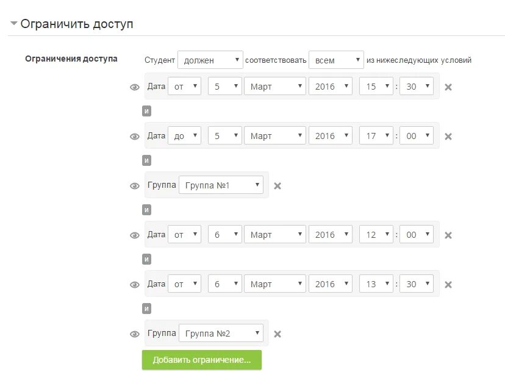Screen dimensions: 505x375
Task: Open the Группа №2 group selector
Action: tap(221, 333)
